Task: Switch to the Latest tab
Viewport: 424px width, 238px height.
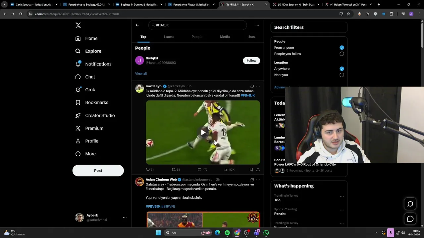Action: point(169,37)
